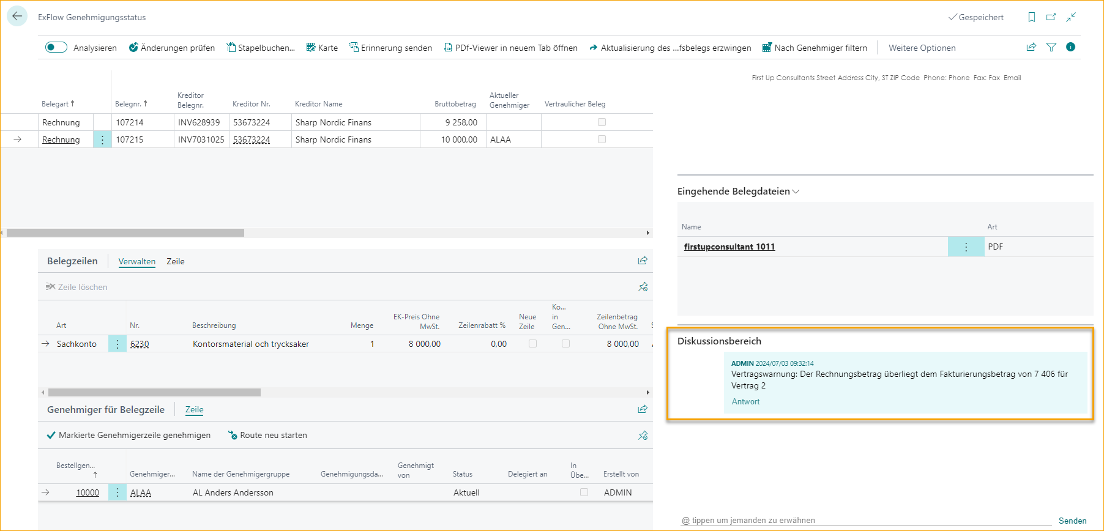
Task: Open page in new window icon
Action: pyautogui.click(x=1051, y=17)
